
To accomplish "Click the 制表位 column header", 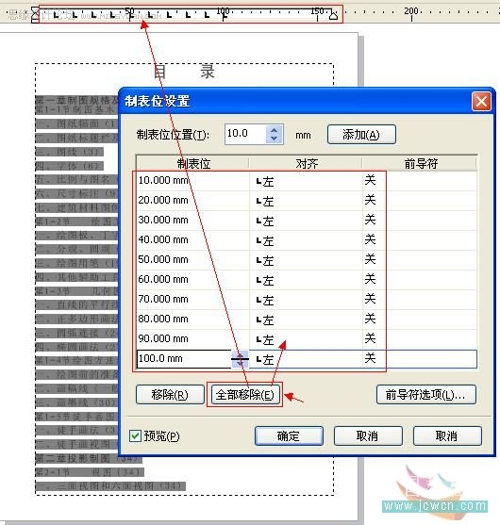I will (x=192, y=164).
